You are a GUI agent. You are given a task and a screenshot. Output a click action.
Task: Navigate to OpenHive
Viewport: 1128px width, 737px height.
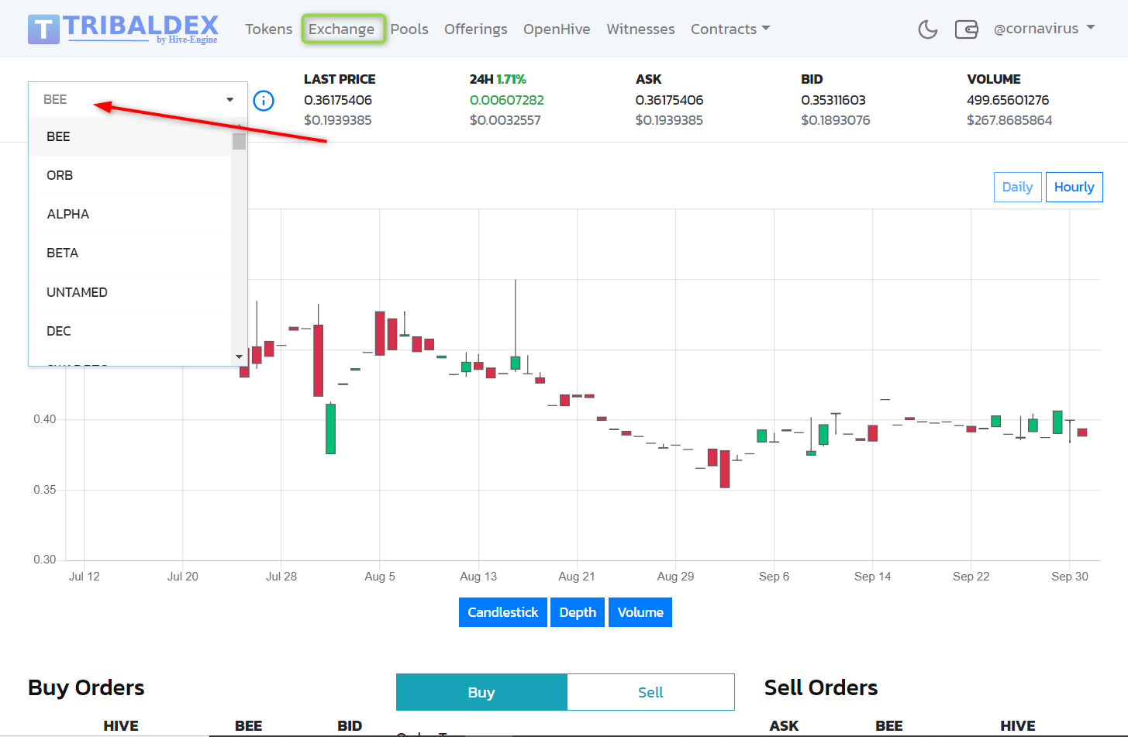coord(557,29)
